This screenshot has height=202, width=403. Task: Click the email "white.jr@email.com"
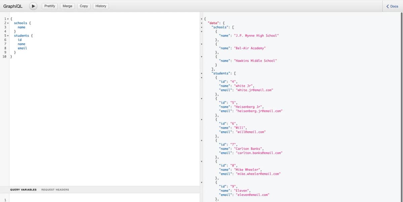coord(255,90)
